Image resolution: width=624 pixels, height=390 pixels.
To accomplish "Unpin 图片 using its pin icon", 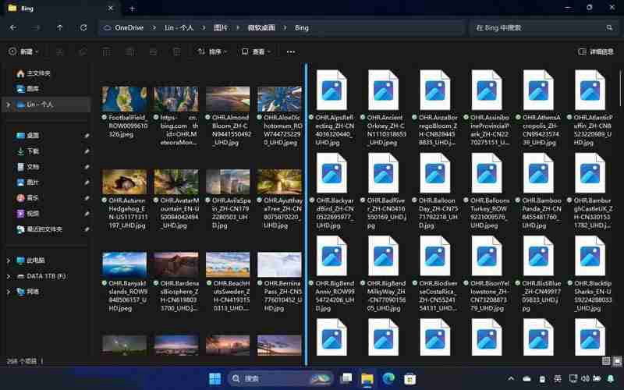I will click(87, 183).
